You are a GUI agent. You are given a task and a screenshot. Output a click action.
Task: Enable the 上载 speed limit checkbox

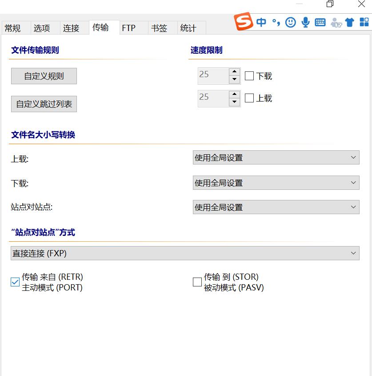click(249, 98)
